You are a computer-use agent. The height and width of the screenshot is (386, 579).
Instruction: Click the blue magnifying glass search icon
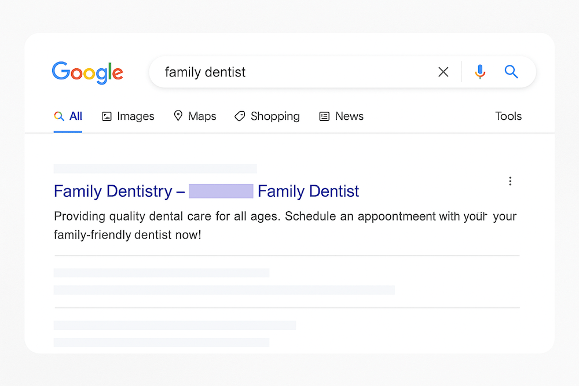(511, 72)
